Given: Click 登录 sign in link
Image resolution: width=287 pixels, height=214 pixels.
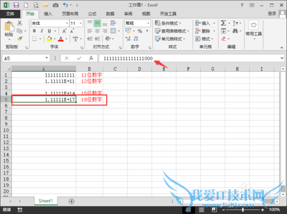Looking at the screenshot, I should click(x=272, y=14).
